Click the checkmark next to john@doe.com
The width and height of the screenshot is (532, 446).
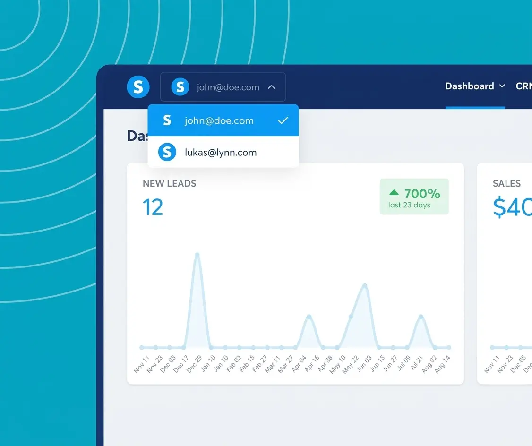click(x=283, y=120)
